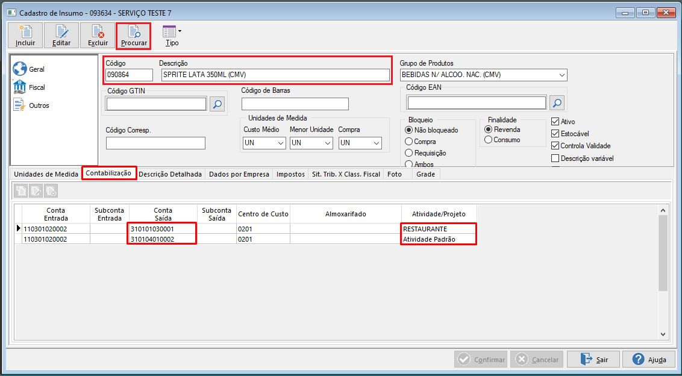This screenshot has height=376, width=682.
Task: Switch to Foto tab
Action: pos(395,174)
